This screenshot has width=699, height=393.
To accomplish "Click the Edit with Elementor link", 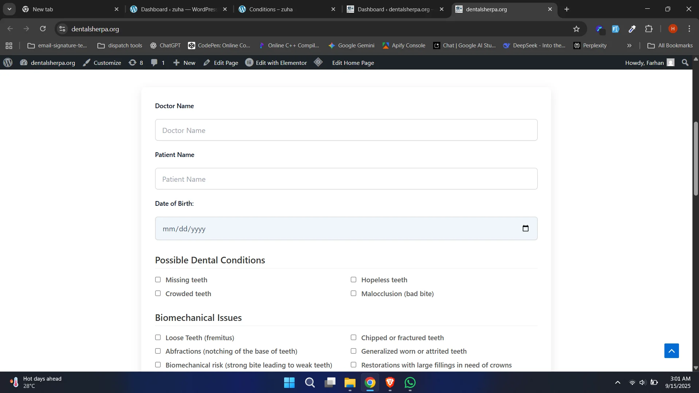I will tap(276, 63).
